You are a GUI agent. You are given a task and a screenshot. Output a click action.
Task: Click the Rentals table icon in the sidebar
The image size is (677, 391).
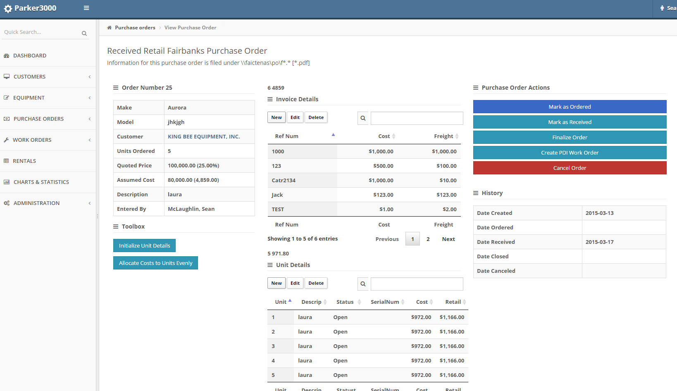(7, 161)
